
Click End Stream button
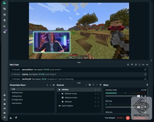point(140,118)
